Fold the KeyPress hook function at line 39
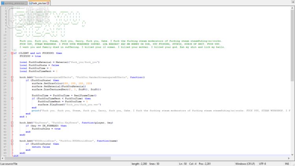Viewport: 295px width, 166px height. [x=12, y=122]
